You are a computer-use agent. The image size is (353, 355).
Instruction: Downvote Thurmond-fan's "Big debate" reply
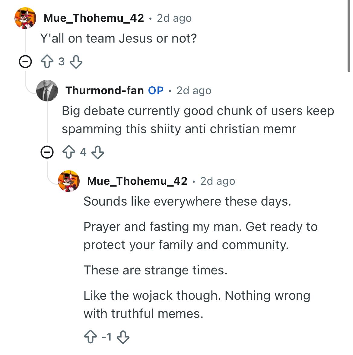click(x=97, y=152)
